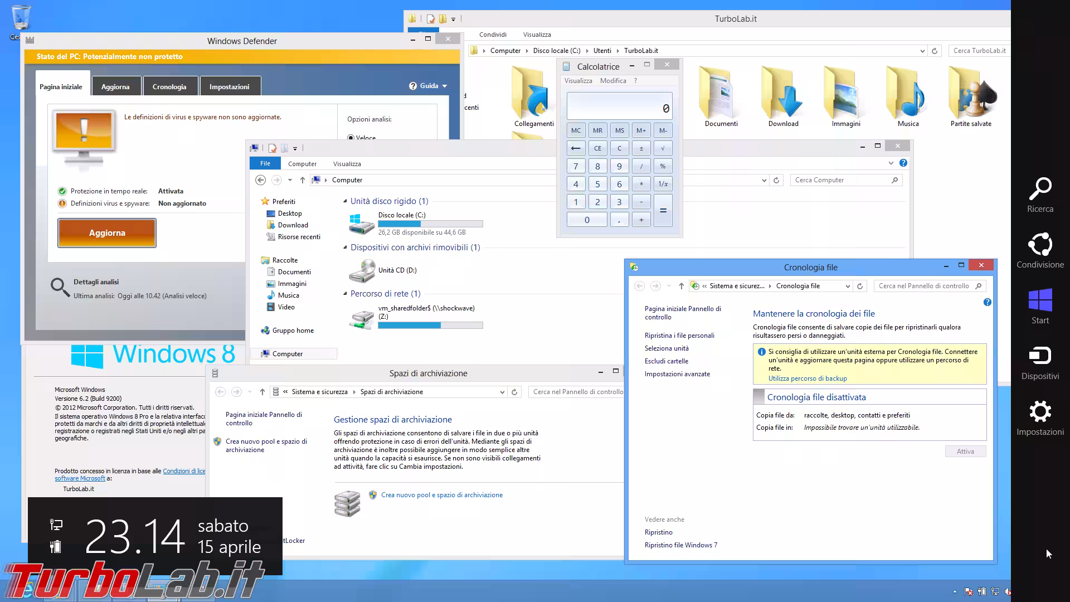The height and width of the screenshot is (602, 1070).
Task: Select Download in the explorer sidebar
Action: tap(293, 225)
